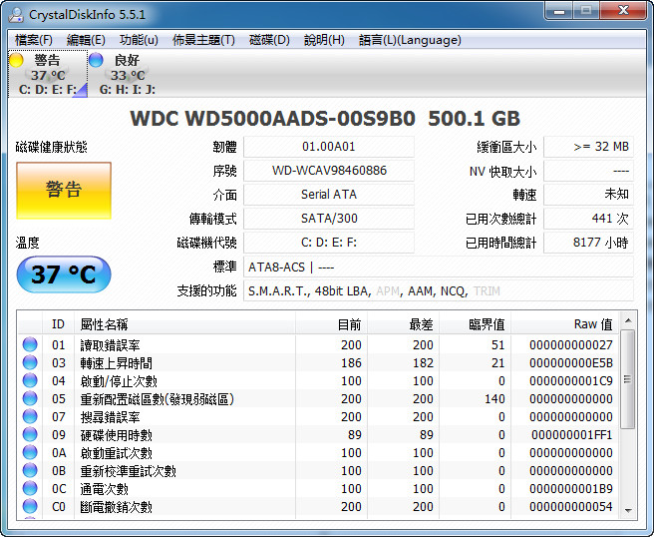Select the 啟動重試次數 attribute row
This screenshot has width=654, height=537.
(x=319, y=452)
